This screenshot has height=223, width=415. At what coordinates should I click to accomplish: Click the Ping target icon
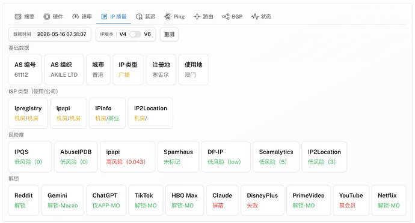tap(168, 17)
